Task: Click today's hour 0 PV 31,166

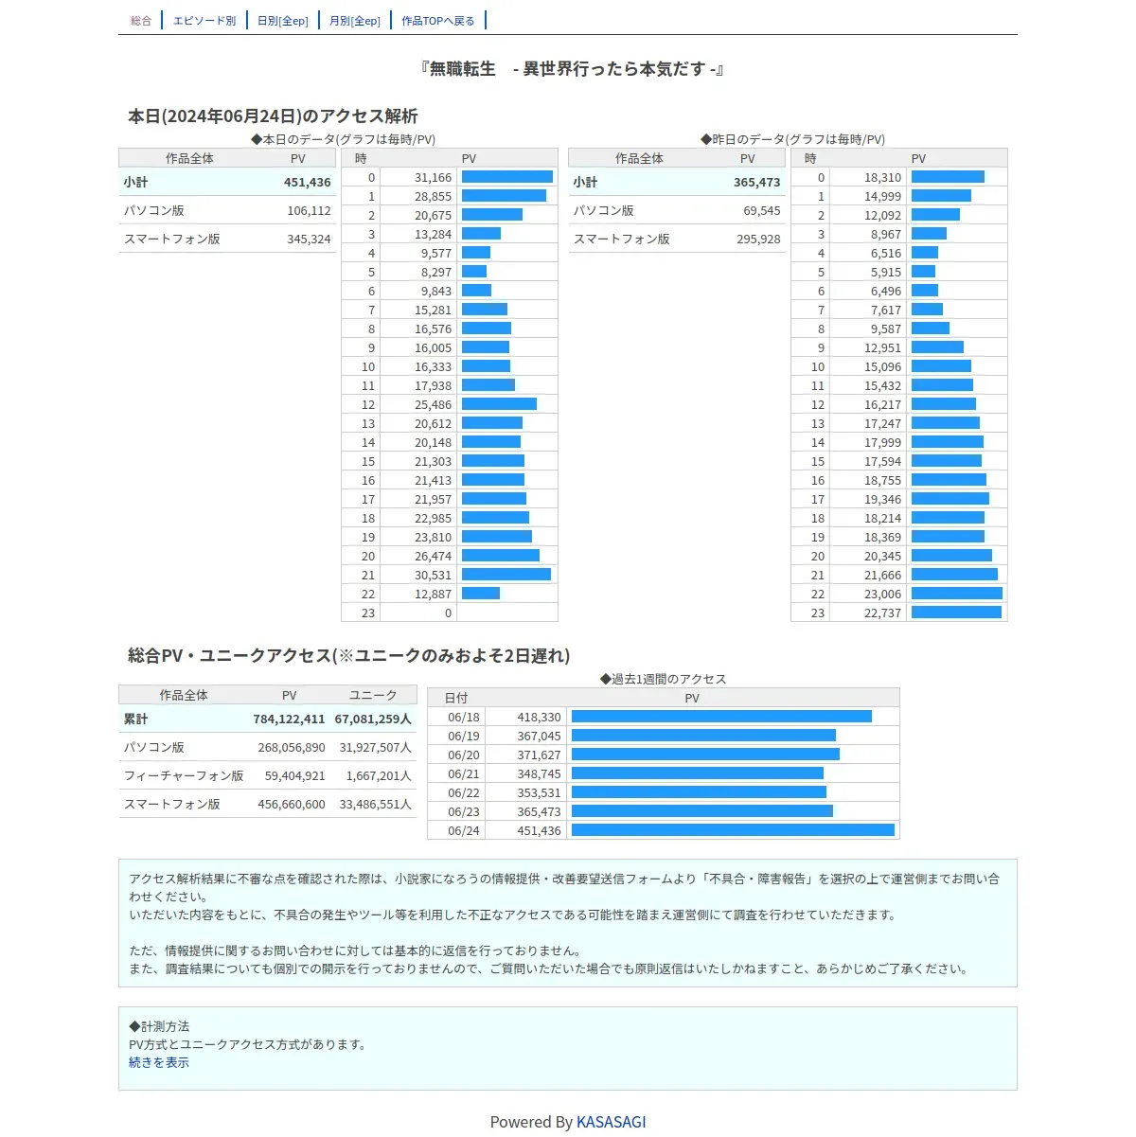Action: (434, 177)
